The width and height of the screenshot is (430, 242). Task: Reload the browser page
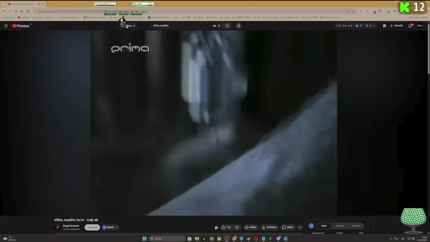point(15,11)
